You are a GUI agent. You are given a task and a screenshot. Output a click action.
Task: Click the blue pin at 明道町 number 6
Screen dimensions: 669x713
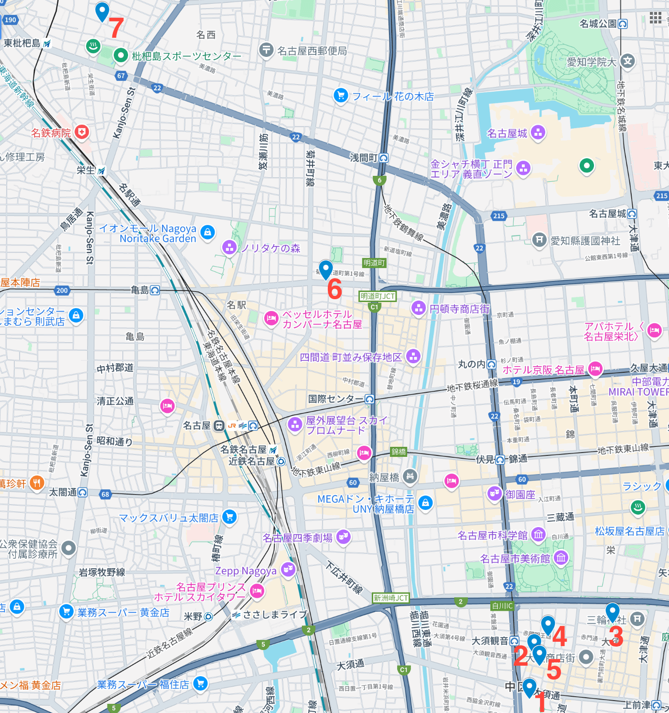pos(325,270)
